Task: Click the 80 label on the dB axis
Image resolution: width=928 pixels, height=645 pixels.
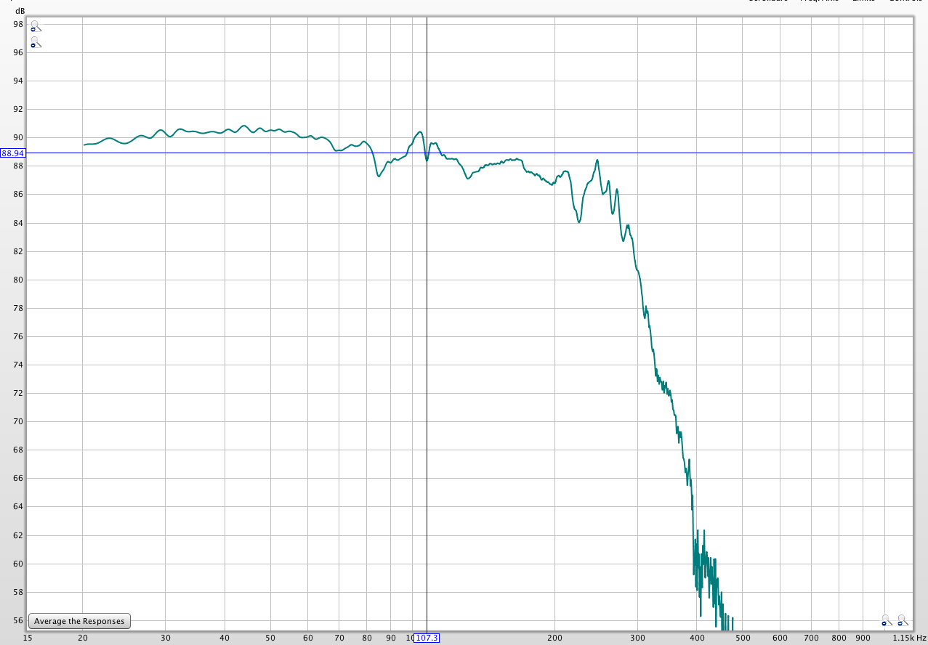Action: [x=19, y=280]
